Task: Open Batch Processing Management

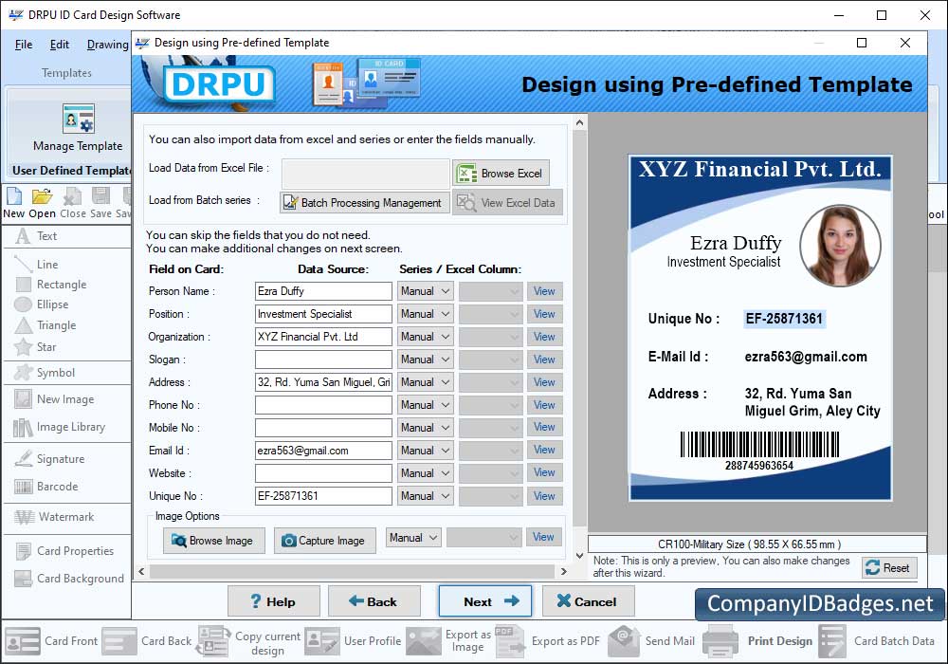Action: click(x=365, y=203)
